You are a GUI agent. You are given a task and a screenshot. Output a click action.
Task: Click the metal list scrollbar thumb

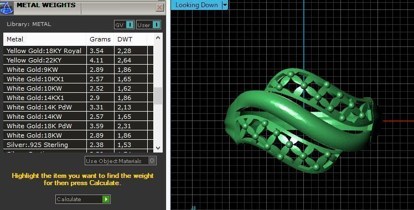pyautogui.click(x=158, y=96)
